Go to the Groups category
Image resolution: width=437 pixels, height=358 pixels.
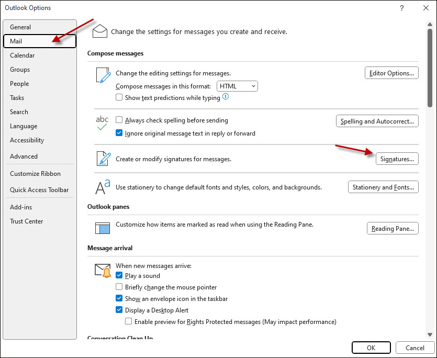point(40,70)
